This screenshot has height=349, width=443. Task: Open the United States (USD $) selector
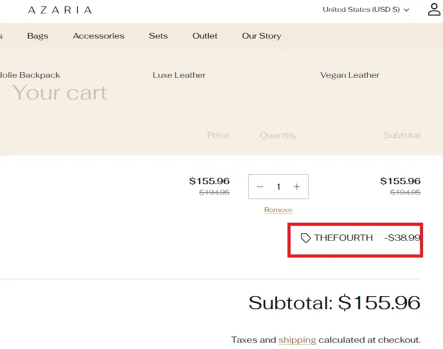click(x=366, y=9)
